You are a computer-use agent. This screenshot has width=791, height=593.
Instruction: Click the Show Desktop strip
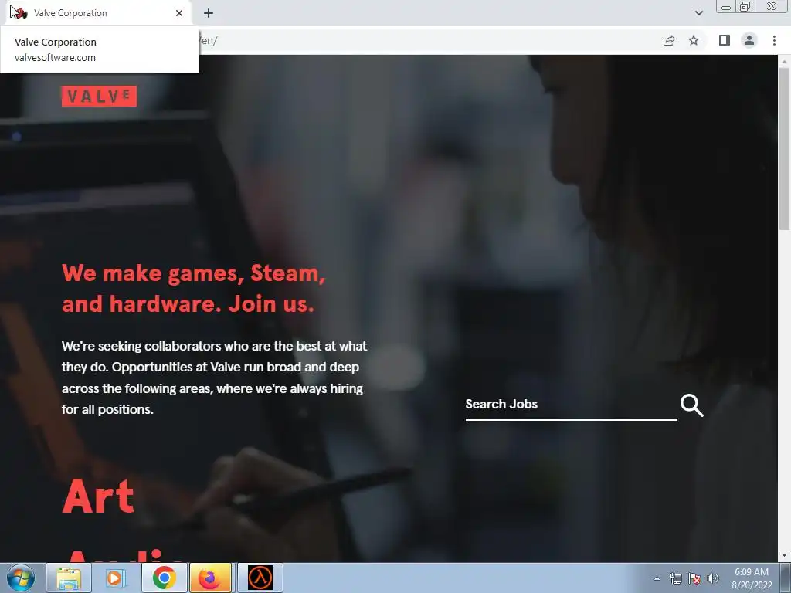click(786, 578)
